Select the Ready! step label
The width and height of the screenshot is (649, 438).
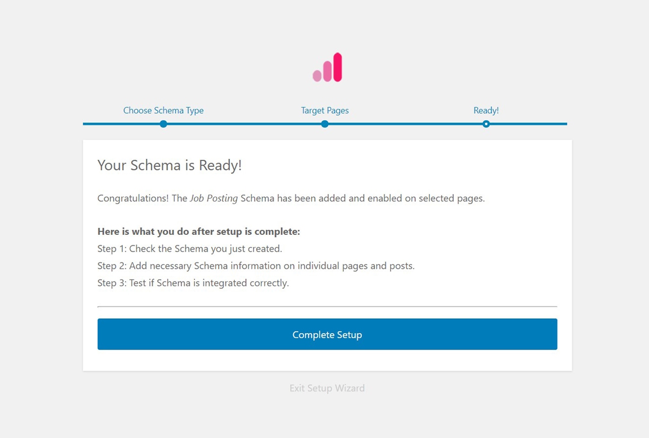pos(486,110)
